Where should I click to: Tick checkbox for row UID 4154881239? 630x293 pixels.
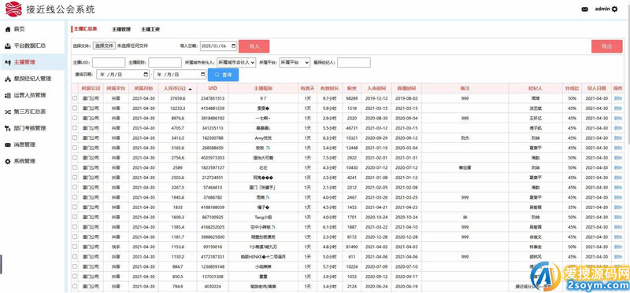tap(75, 108)
